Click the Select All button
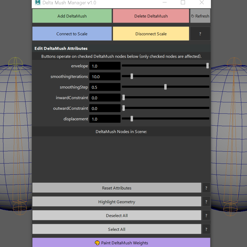Image resolution: width=247 pixels, height=247 pixels. tap(117, 229)
